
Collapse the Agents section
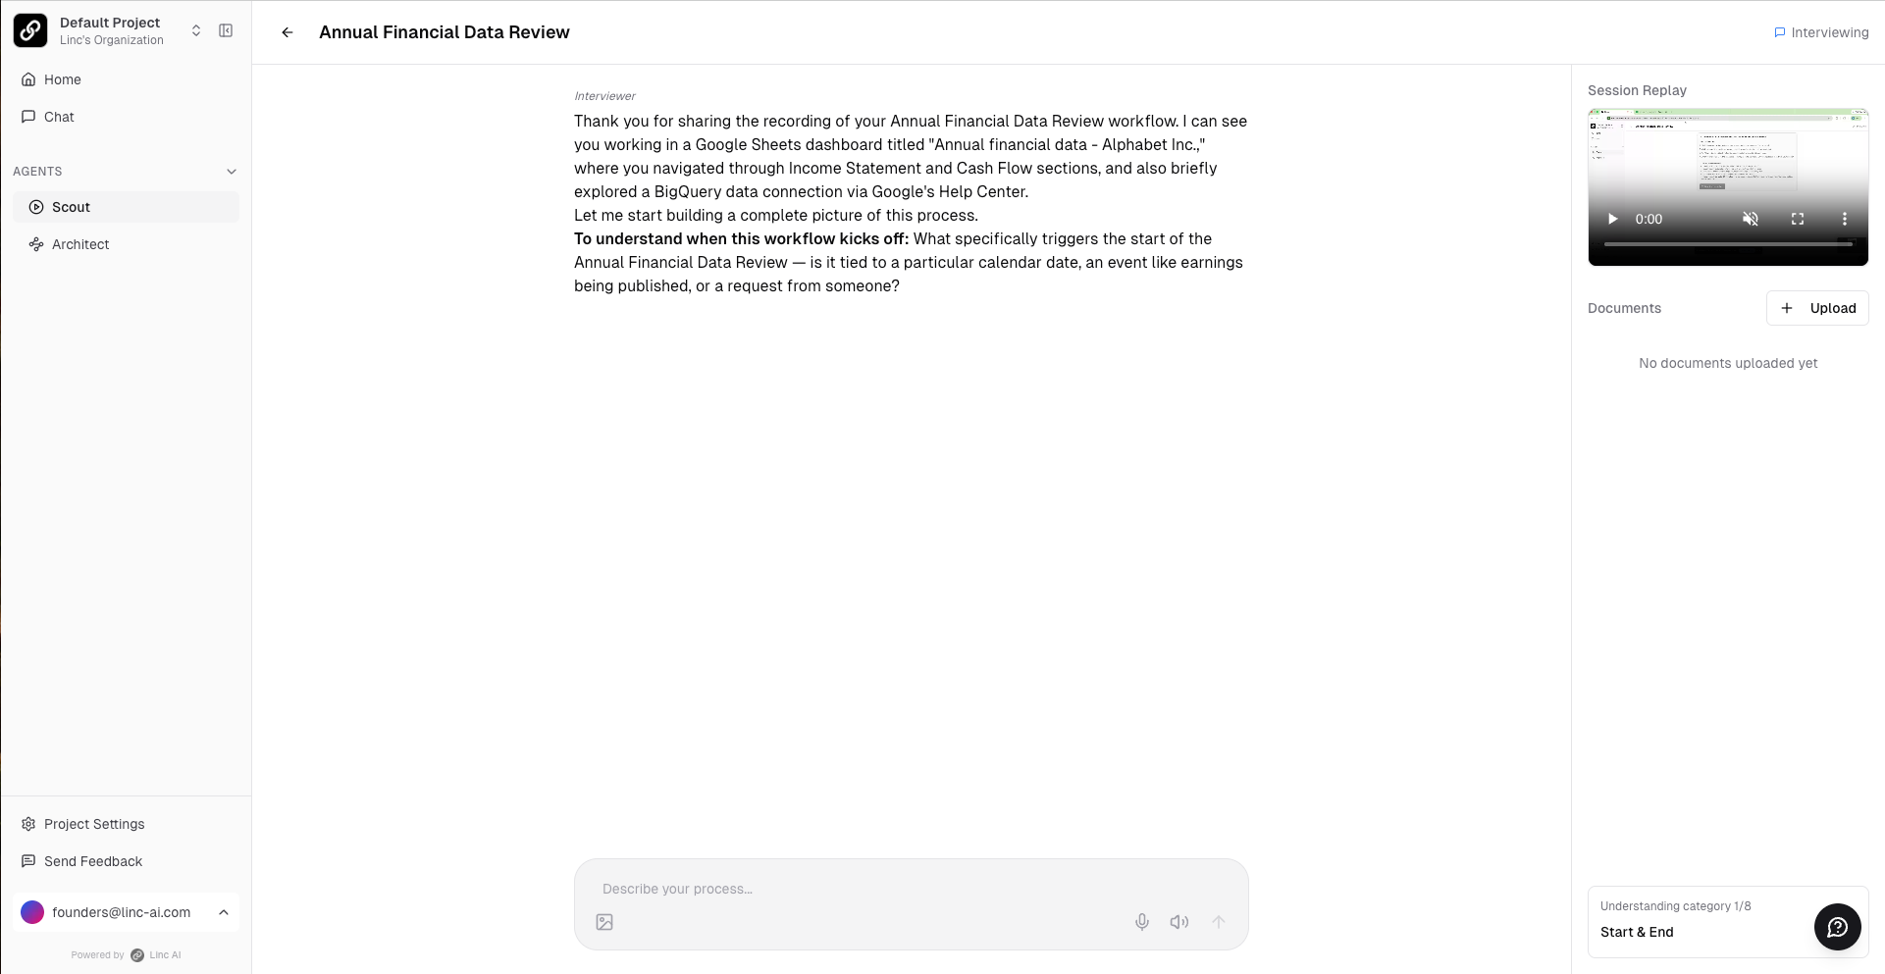tap(232, 172)
